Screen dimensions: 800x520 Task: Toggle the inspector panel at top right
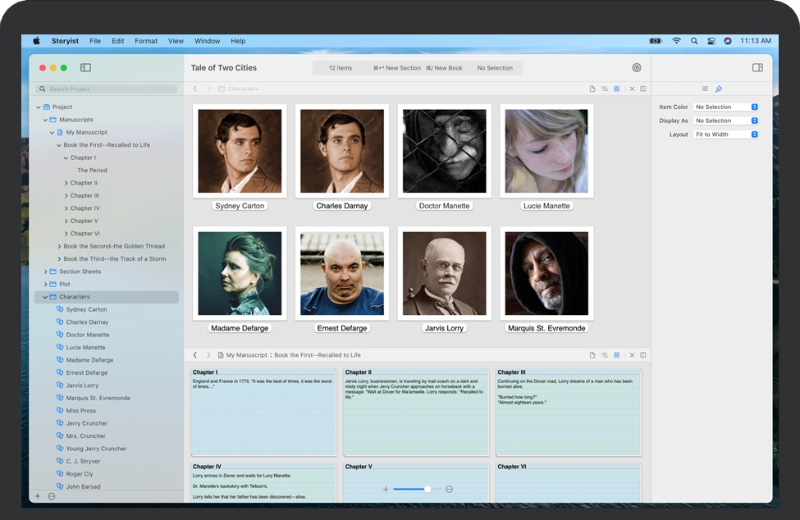pyautogui.click(x=757, y=68)
